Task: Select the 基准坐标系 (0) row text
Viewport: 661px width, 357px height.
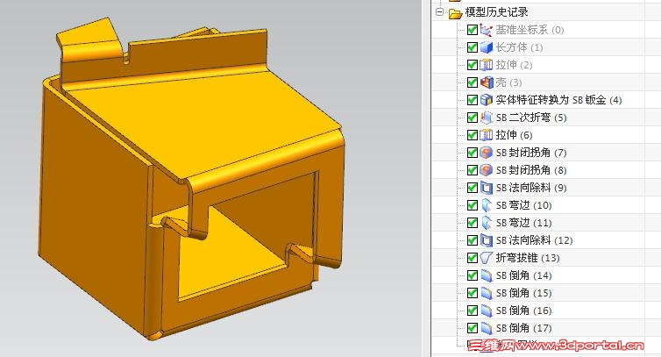Action: coord(530,30)
